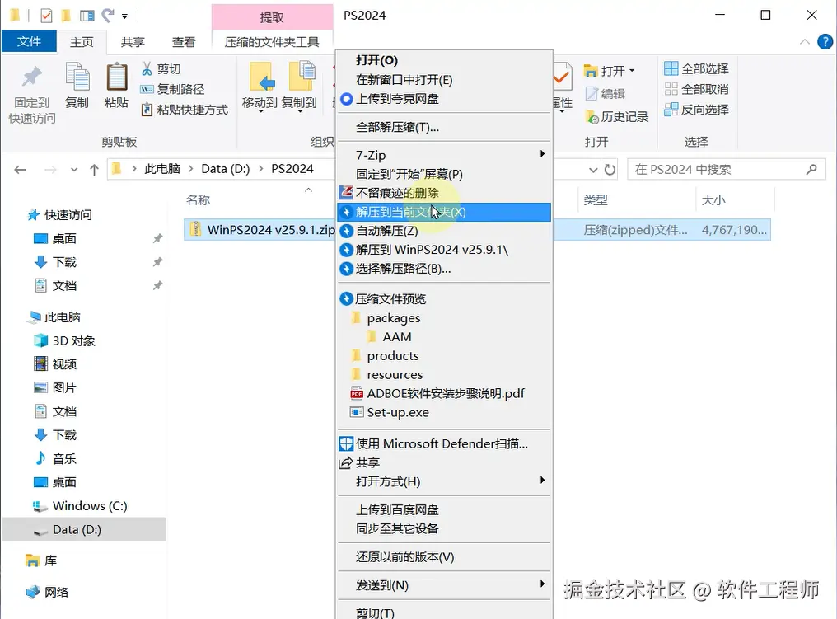Open the Quick Access Toolbar customize dropdown
Viewport: 837px width, 619px height.
tap(124, 16)
